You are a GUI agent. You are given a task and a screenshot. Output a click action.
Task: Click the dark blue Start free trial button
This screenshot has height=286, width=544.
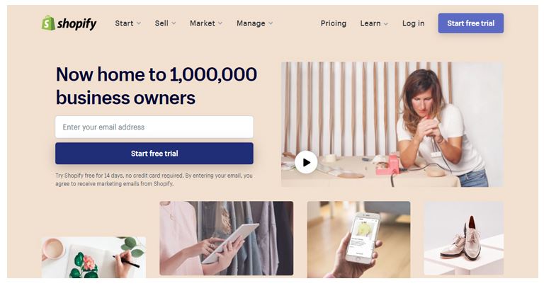click(154, 153)
